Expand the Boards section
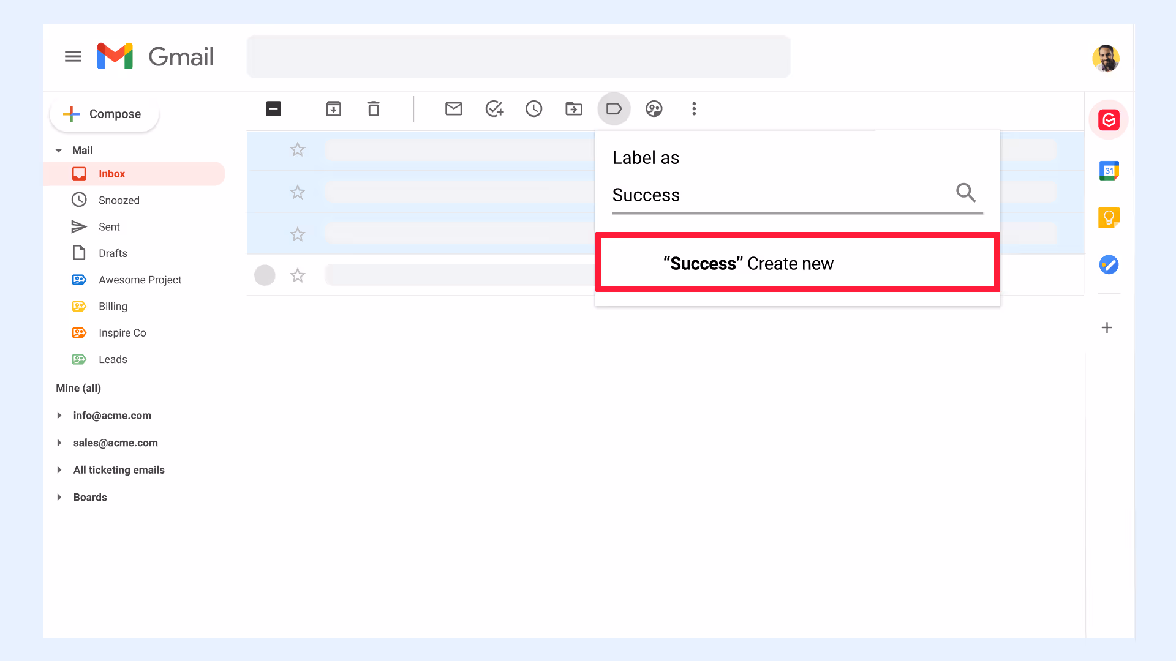 pos(59,497)
